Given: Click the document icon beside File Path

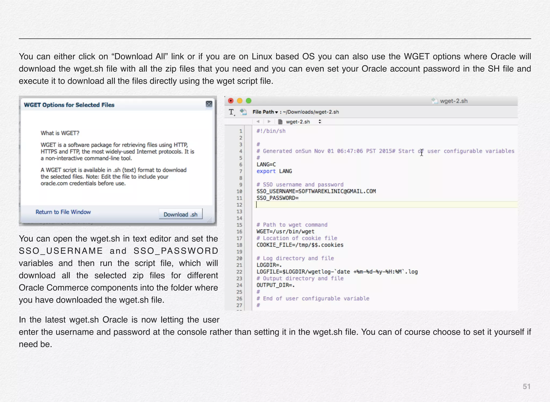Looking at the screenshot, I should point(243,112).
